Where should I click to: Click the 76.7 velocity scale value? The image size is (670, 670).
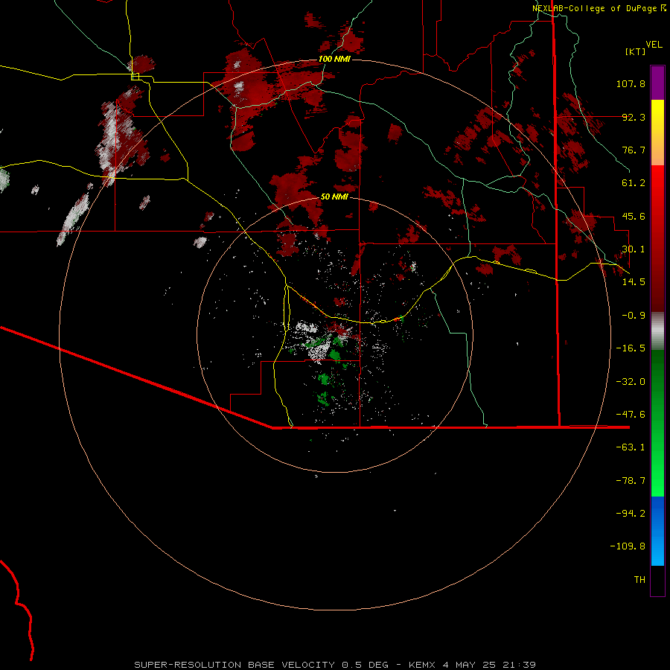pyautogui.click(x=634, y=150)
